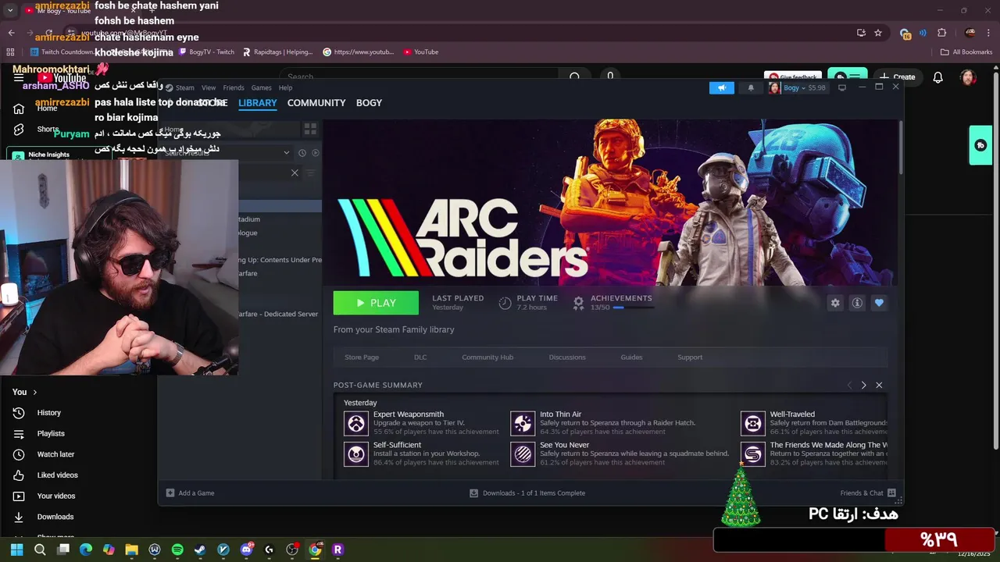Open the BOGY profile tab
The image size is (1000, 562).
coord(369,103)
